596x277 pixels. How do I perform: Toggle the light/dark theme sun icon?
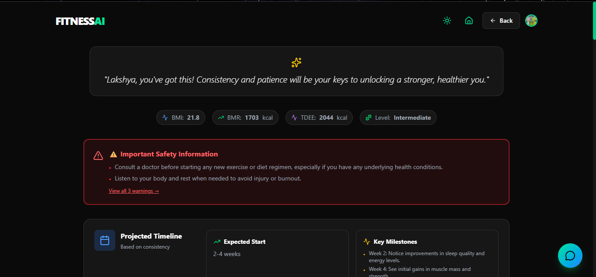447,21
